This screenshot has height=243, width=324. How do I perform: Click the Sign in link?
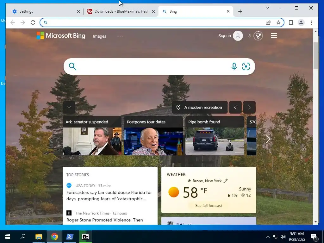225,35
